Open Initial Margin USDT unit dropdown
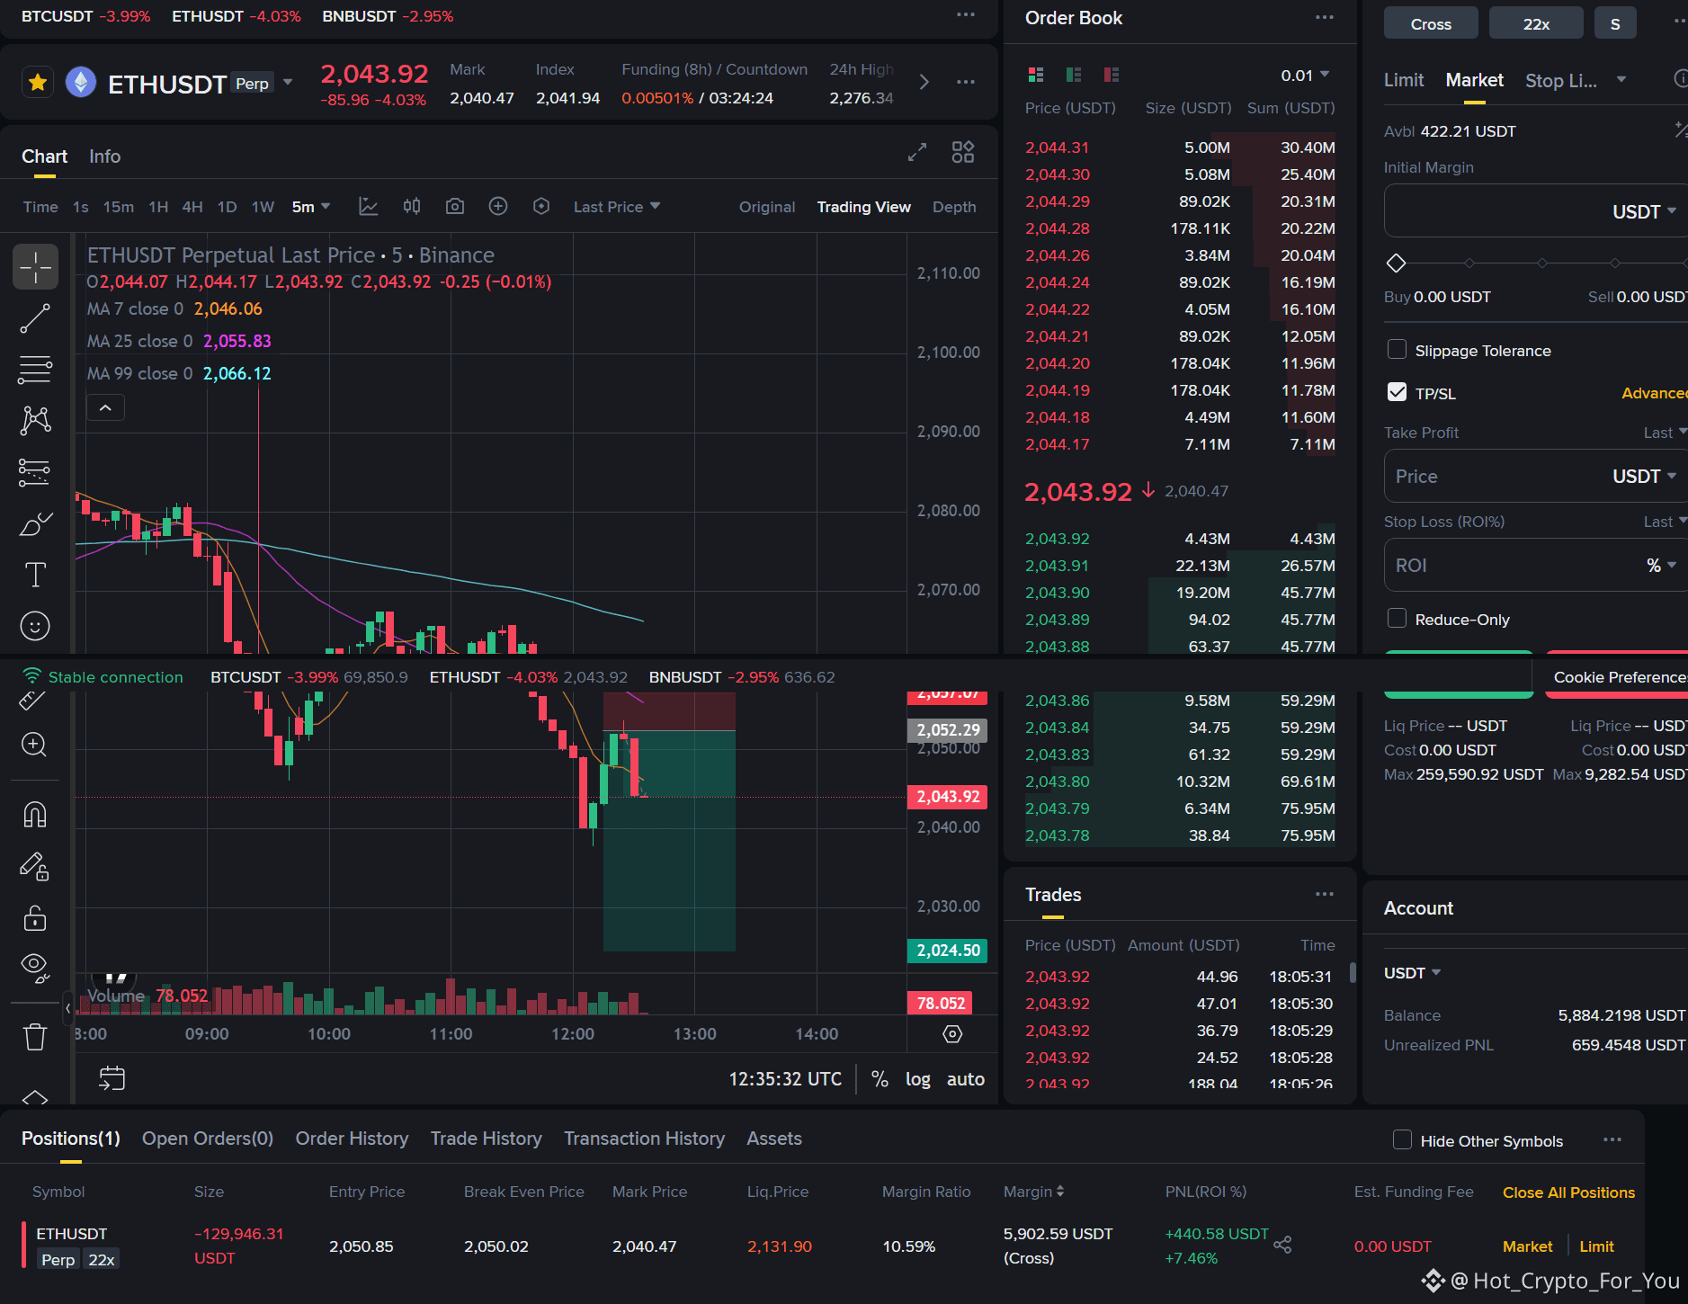Screen dimensions: 1688x1304 [x=1644, y=211]
